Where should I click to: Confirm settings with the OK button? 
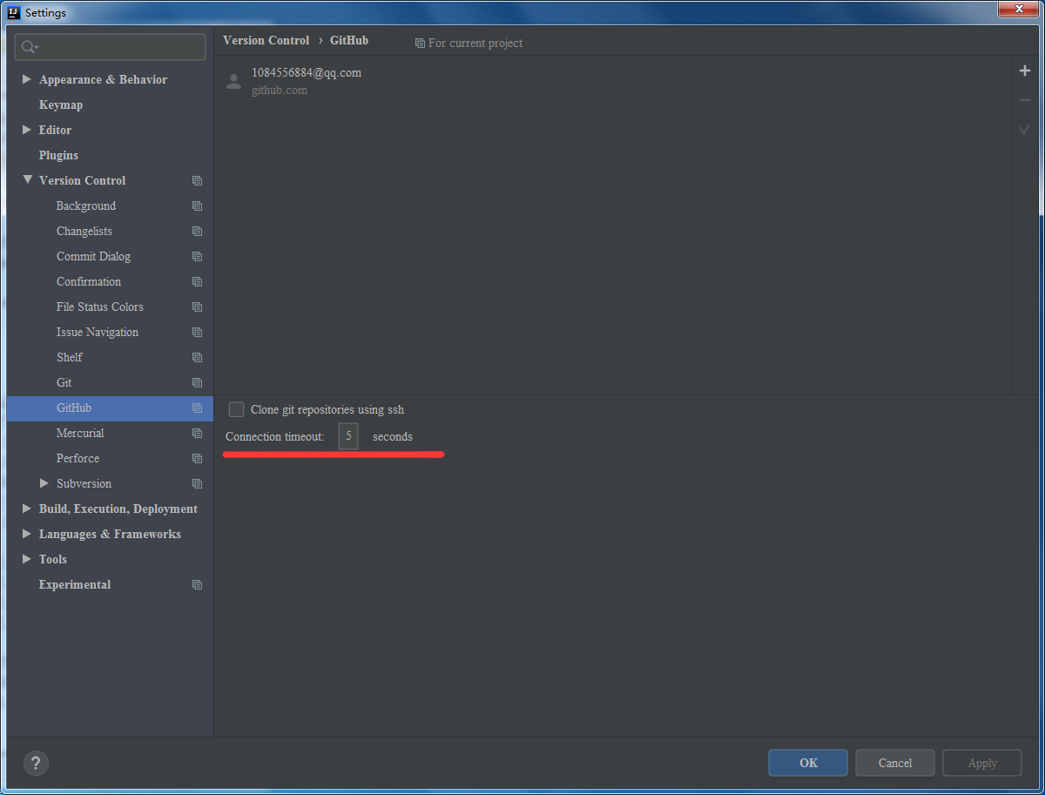807,763
